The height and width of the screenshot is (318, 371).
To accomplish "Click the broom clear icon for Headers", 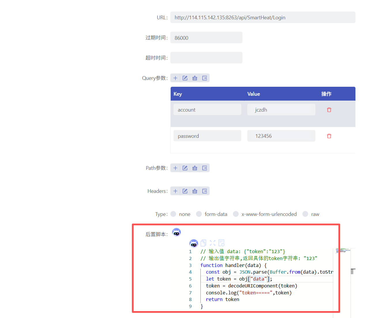I will (x=195, y=191).
